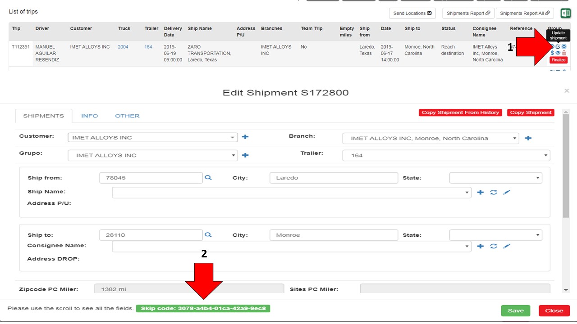This screenshot has height=324, width=577.
Task: Open the OTHER tab
Action: tap(127, 116)
